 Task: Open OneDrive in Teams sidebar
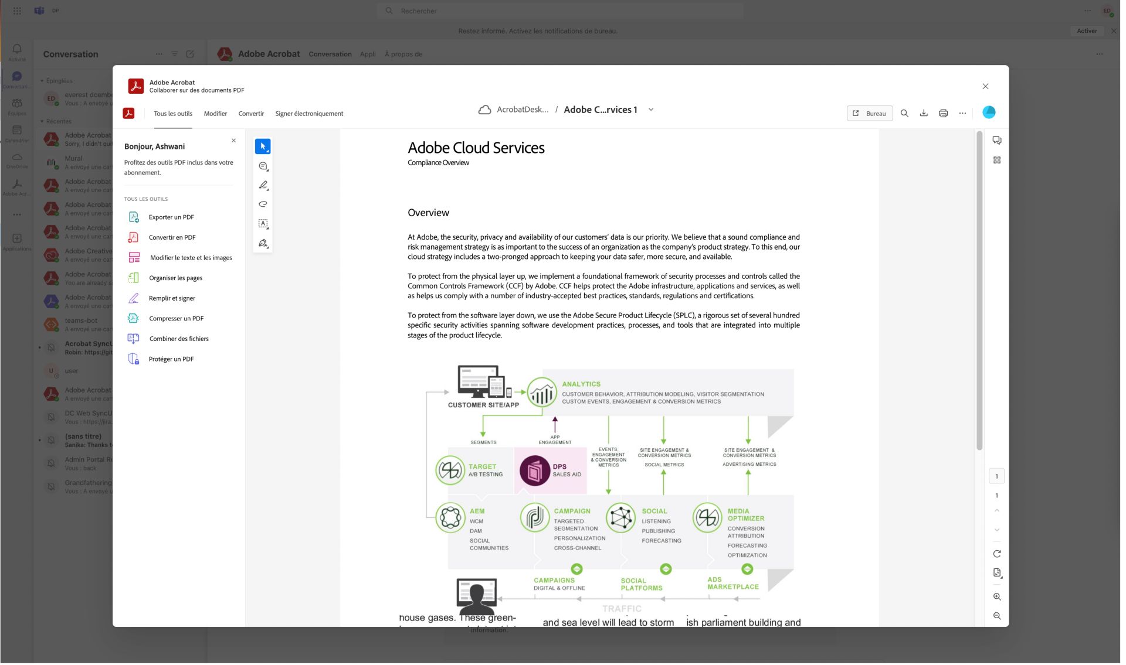click(17, 161)
